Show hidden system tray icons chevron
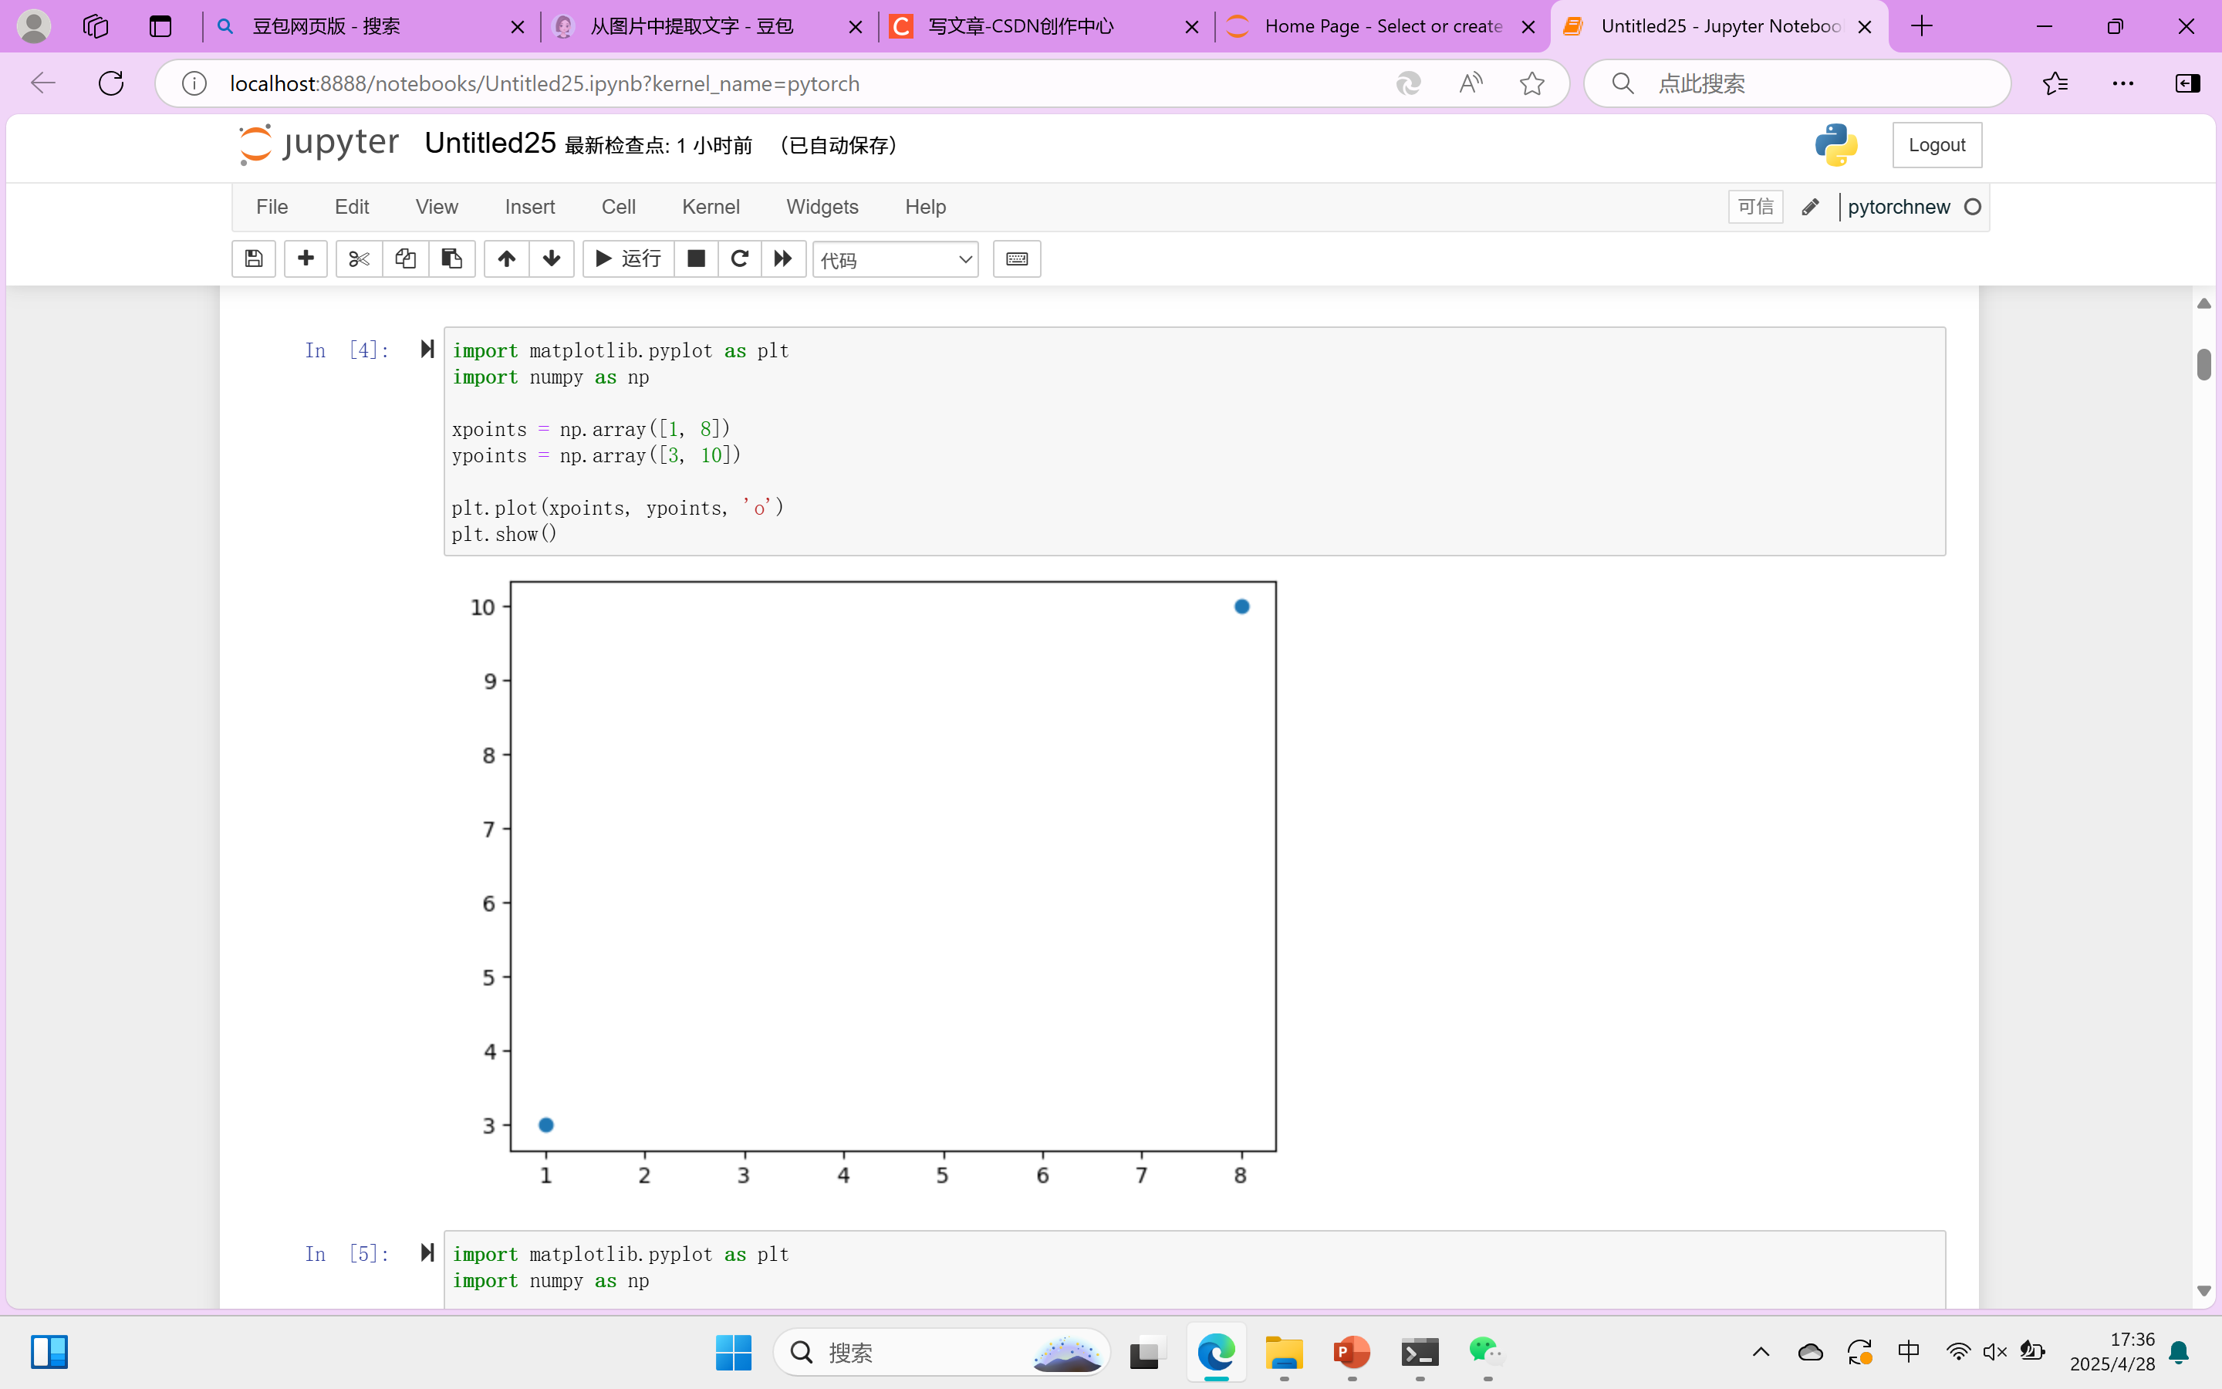This screenshot has width=2222, height=1389. tap(1760, 1351)
